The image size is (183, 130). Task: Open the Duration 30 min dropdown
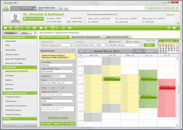pyautogui.click(x=60, y=76)
